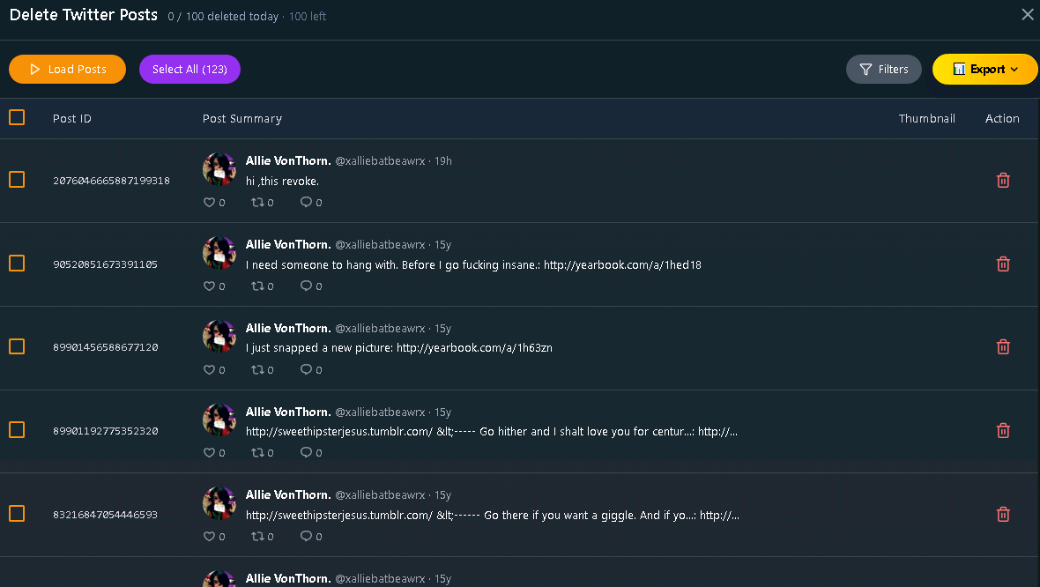
Task: Check the box for post 2076046665887199318
Action: 17,180
